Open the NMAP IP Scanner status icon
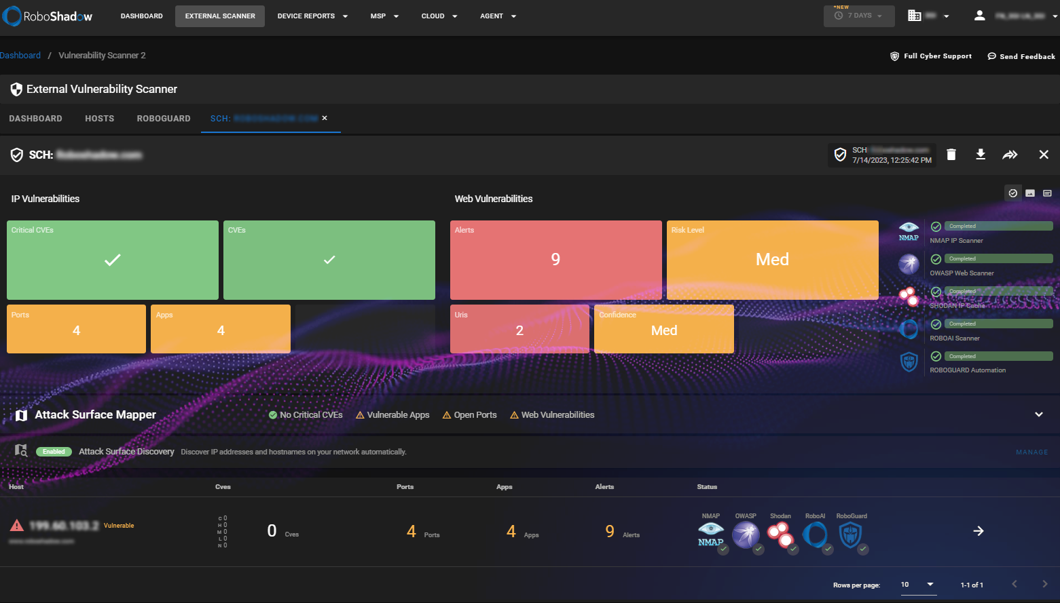The height and width of the screenshot is (603, 1060). pyautogui.click(x=909, y=232)
